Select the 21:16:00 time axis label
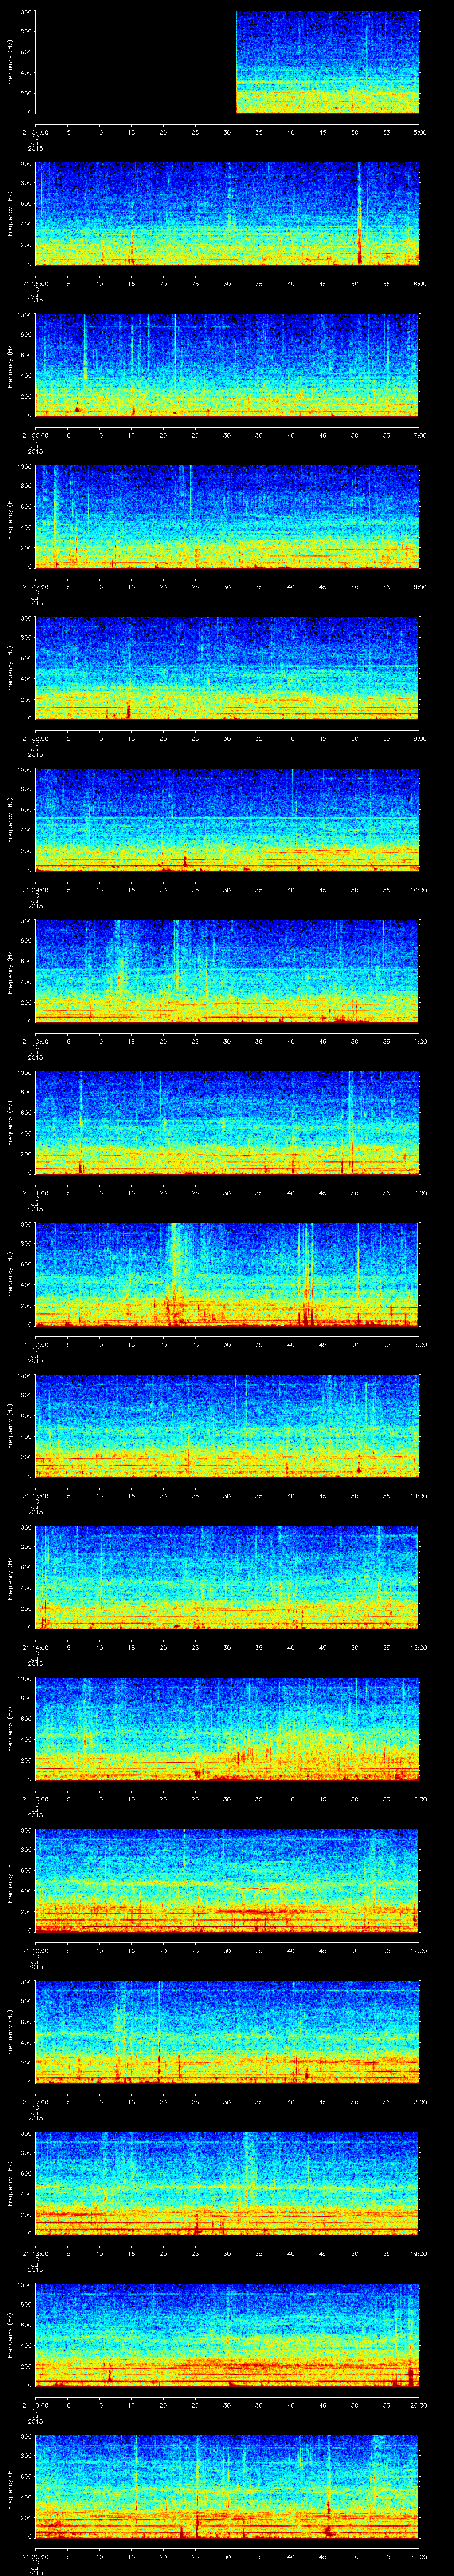Viewport: 454px width, 2576px height. point(35,1950)
